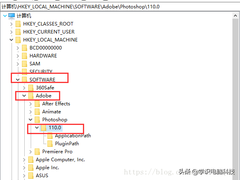240x180 pixels.
Task: Expand the HKEY_CLASSES_ROOT key
Action: (x=12, y=24)
